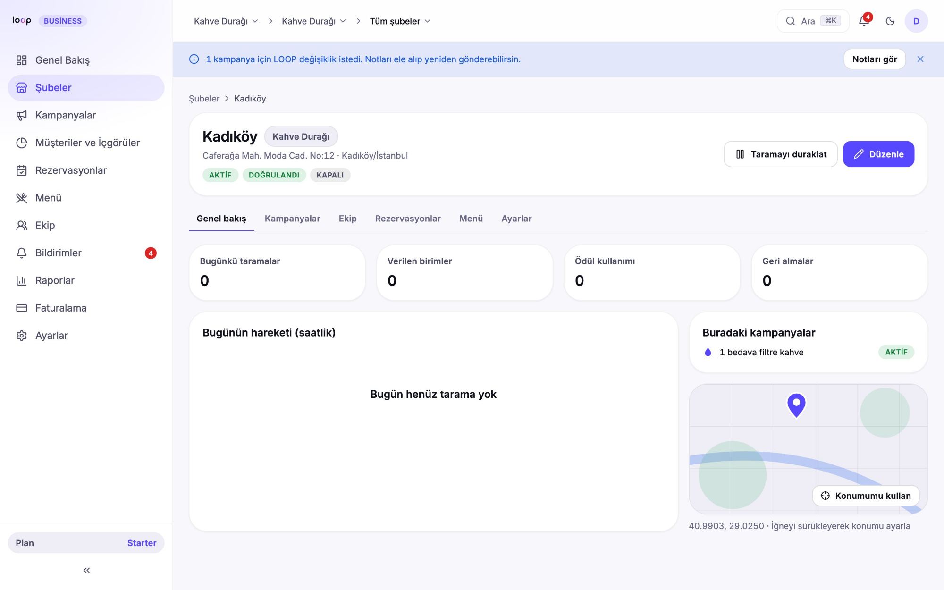
Task: Go to Şubeler breadcrumb link
Action: (x=204, y=99)
